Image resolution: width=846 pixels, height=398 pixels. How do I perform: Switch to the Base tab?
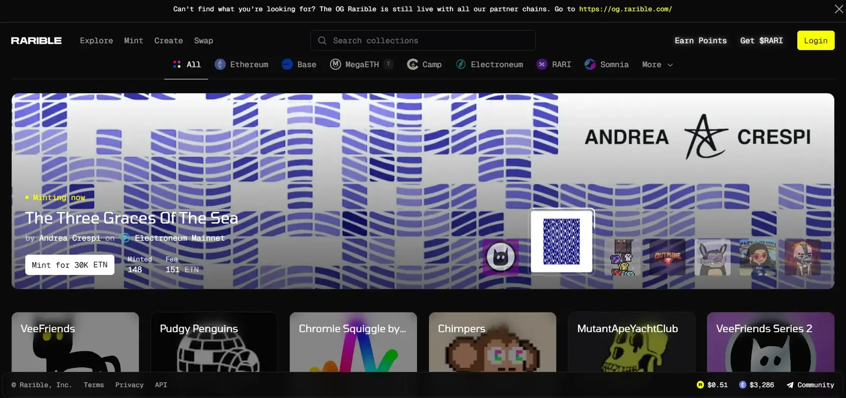299,64
